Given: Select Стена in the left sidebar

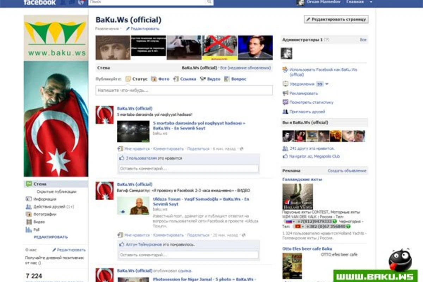Looking at the screenshot, I should click(56, 184).
